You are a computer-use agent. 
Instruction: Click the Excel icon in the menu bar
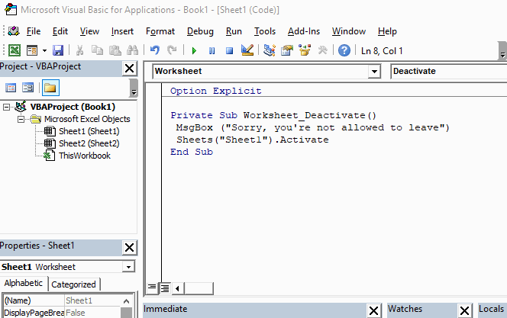click(x=14, y=31)
